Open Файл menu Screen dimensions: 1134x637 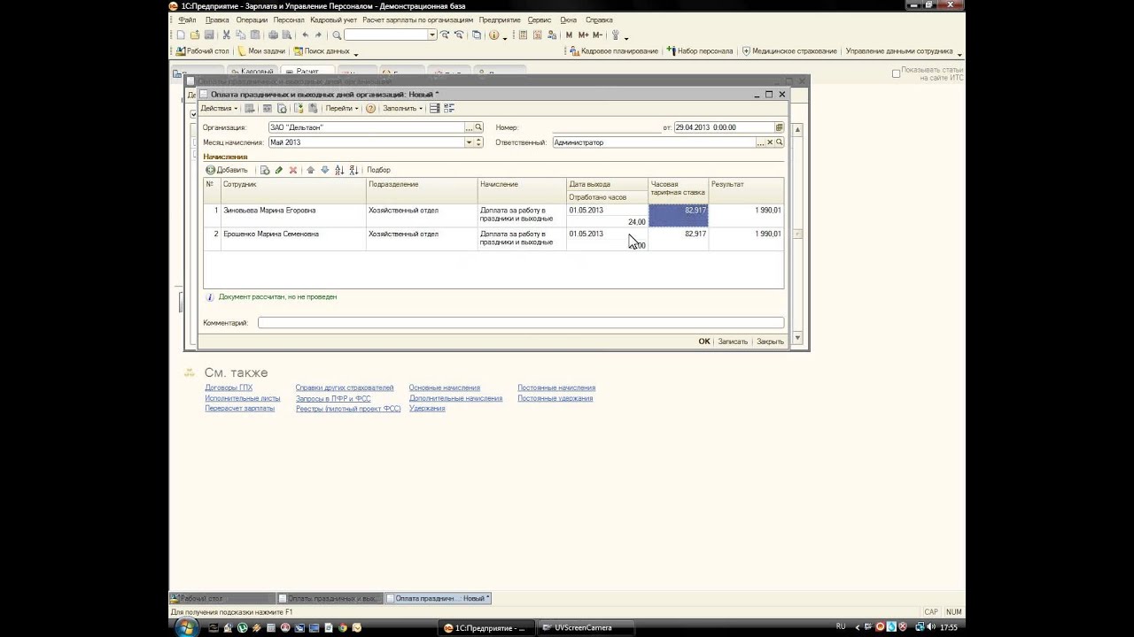click(187, 19)
